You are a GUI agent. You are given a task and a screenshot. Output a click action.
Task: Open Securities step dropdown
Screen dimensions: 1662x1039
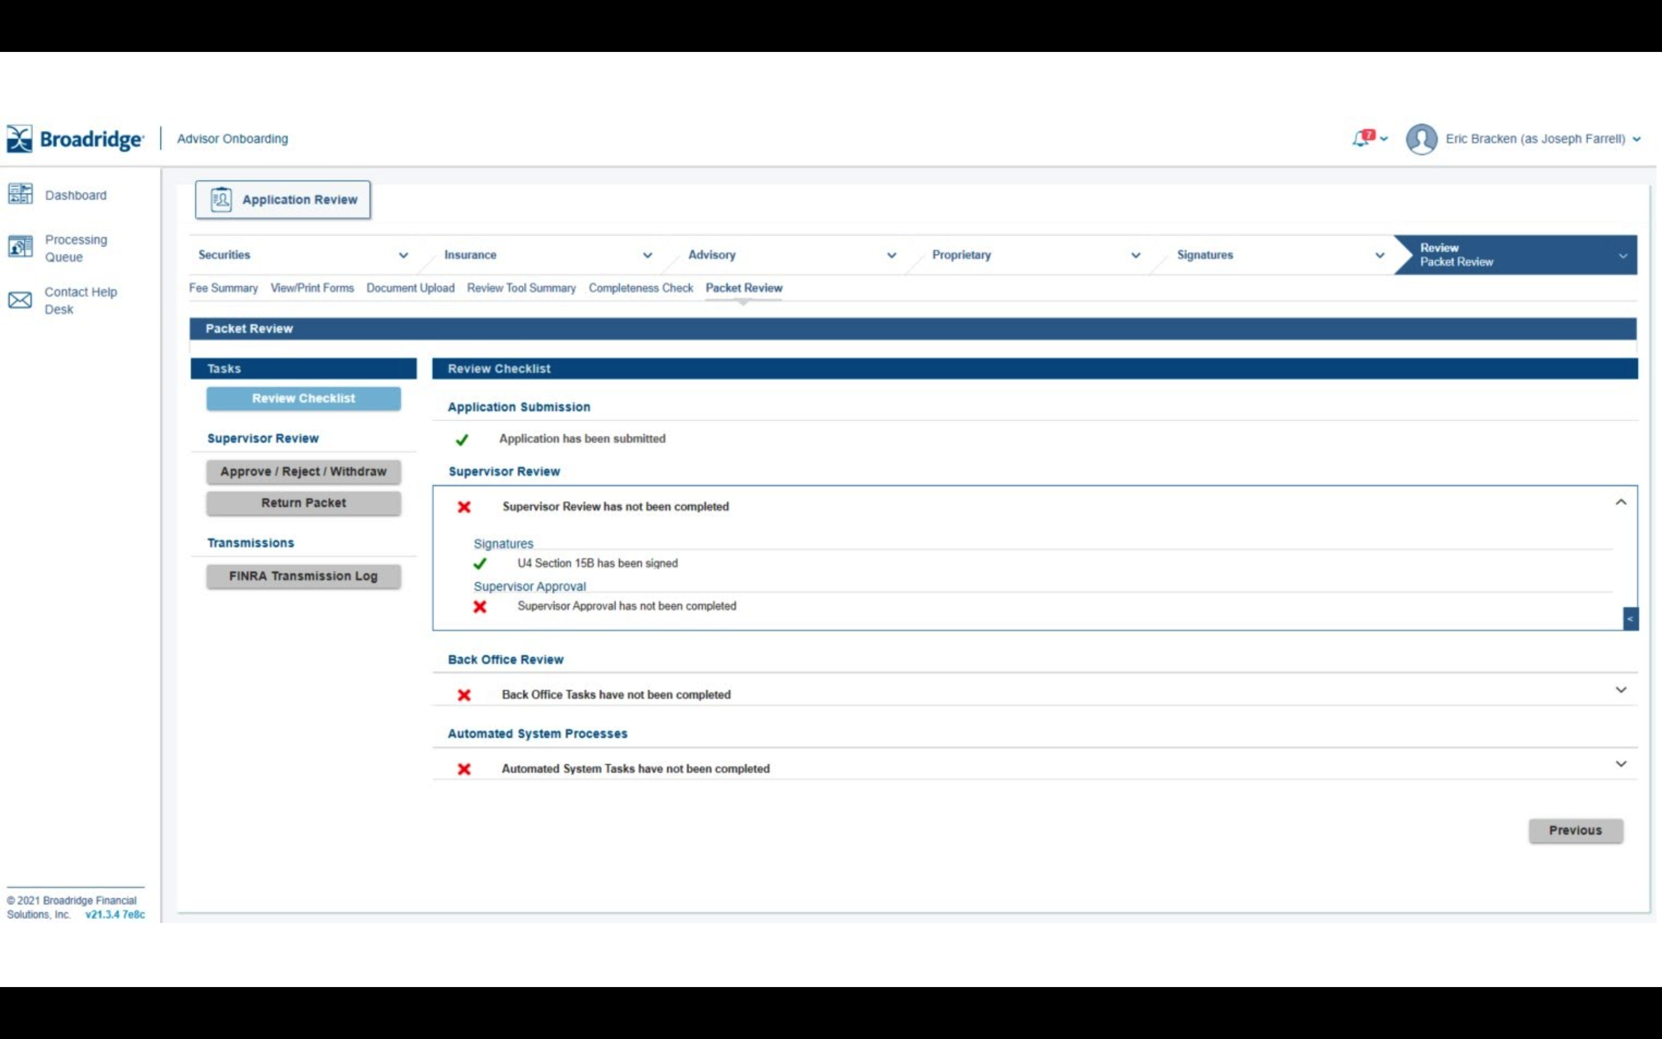point(403,256)
